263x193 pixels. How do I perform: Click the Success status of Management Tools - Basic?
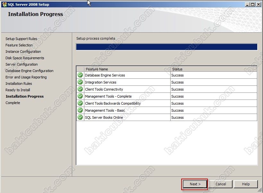177,110
